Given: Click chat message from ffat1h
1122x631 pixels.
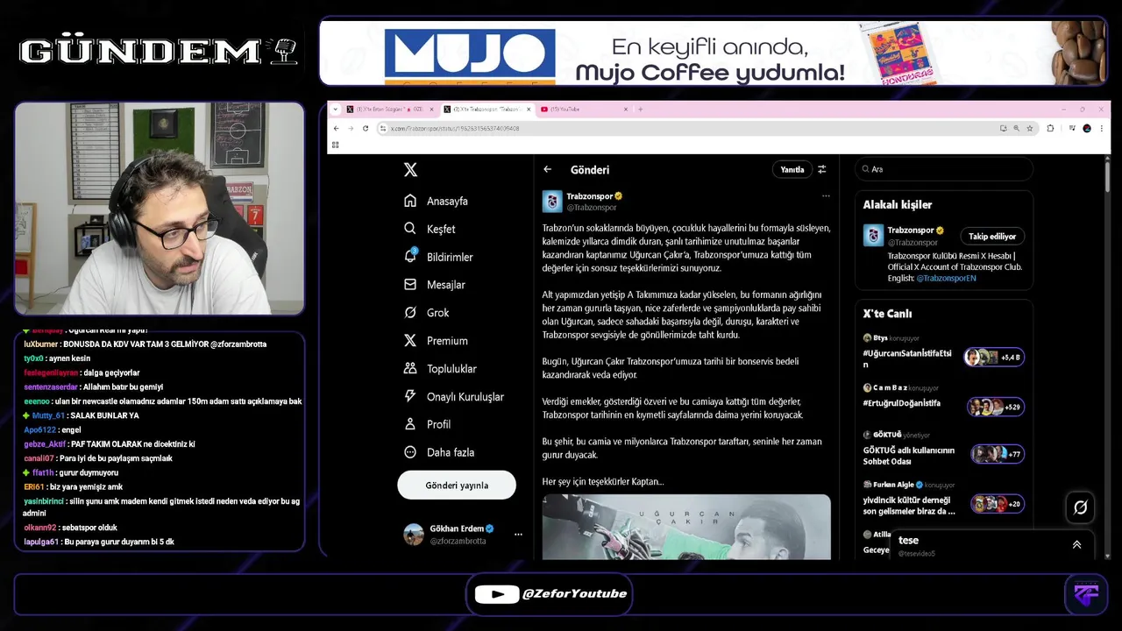Looking at the screenshot, I should pos(71,472).
